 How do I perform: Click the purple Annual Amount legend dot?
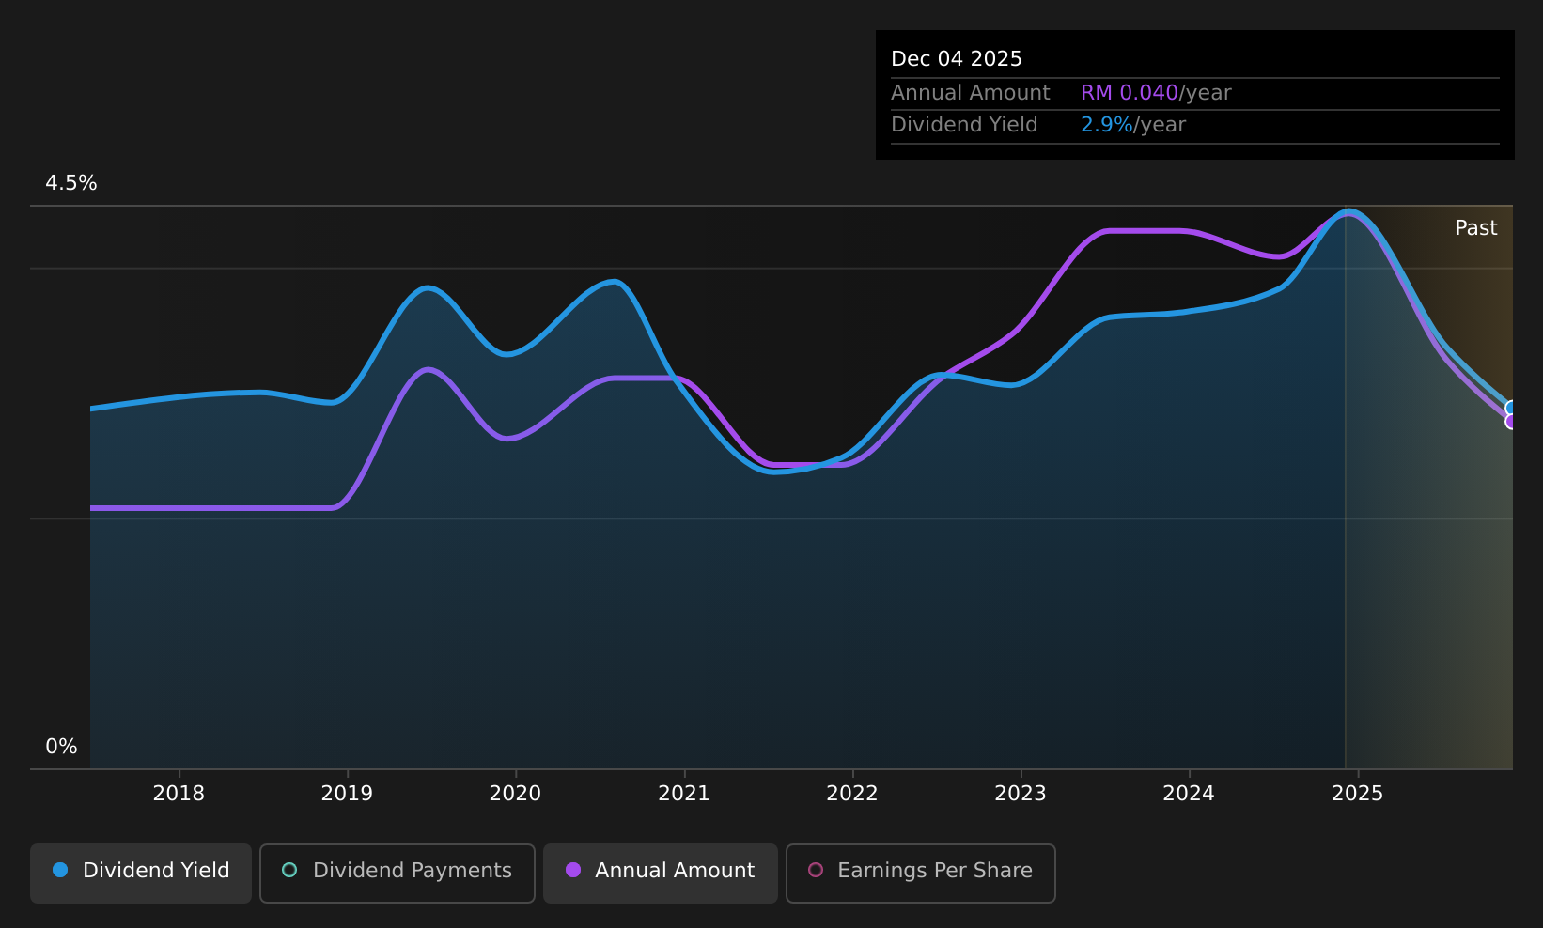coord(573,870)
